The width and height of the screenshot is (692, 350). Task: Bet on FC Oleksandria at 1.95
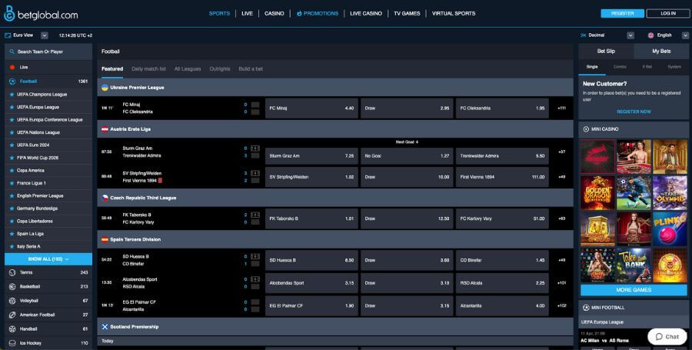[502, 108]
